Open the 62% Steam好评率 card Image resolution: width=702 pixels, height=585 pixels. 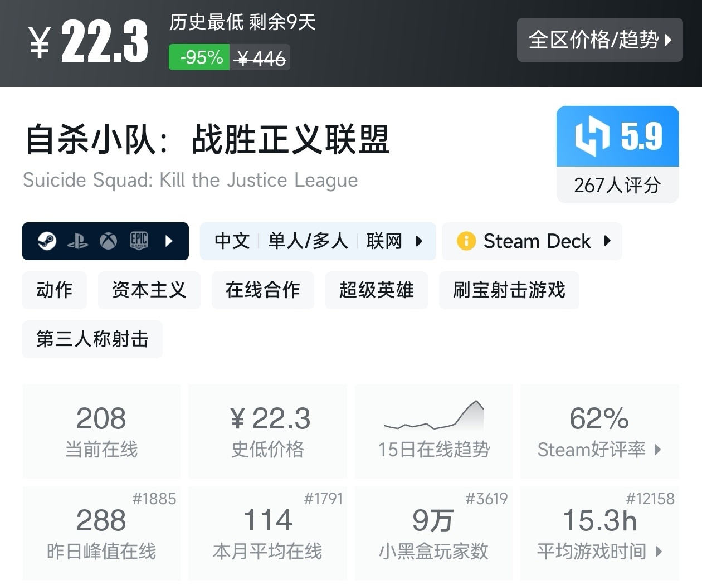pyautogui.click(x=600, y=431)
